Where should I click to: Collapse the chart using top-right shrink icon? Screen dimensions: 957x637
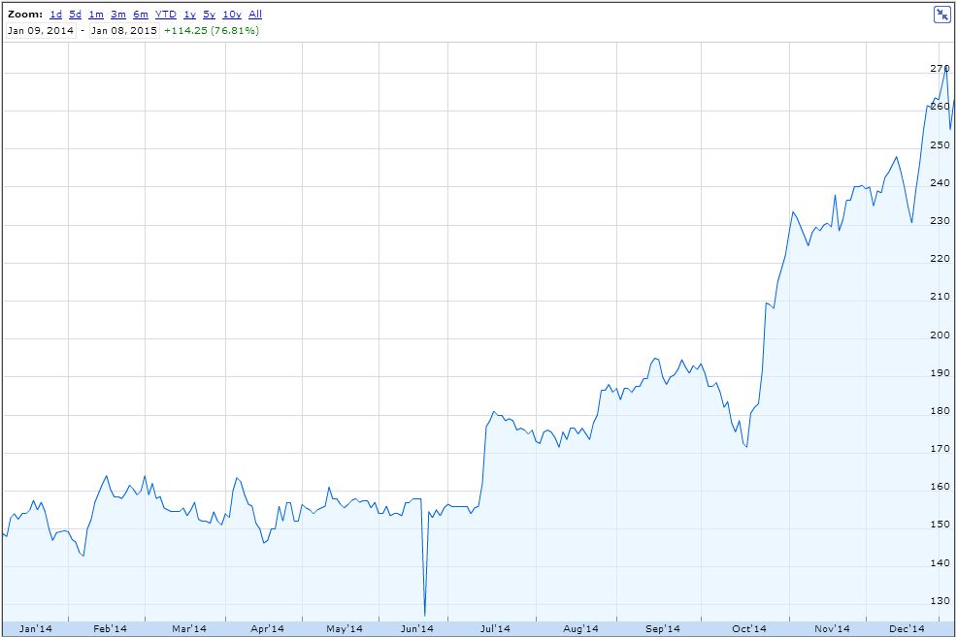[942, 15]
